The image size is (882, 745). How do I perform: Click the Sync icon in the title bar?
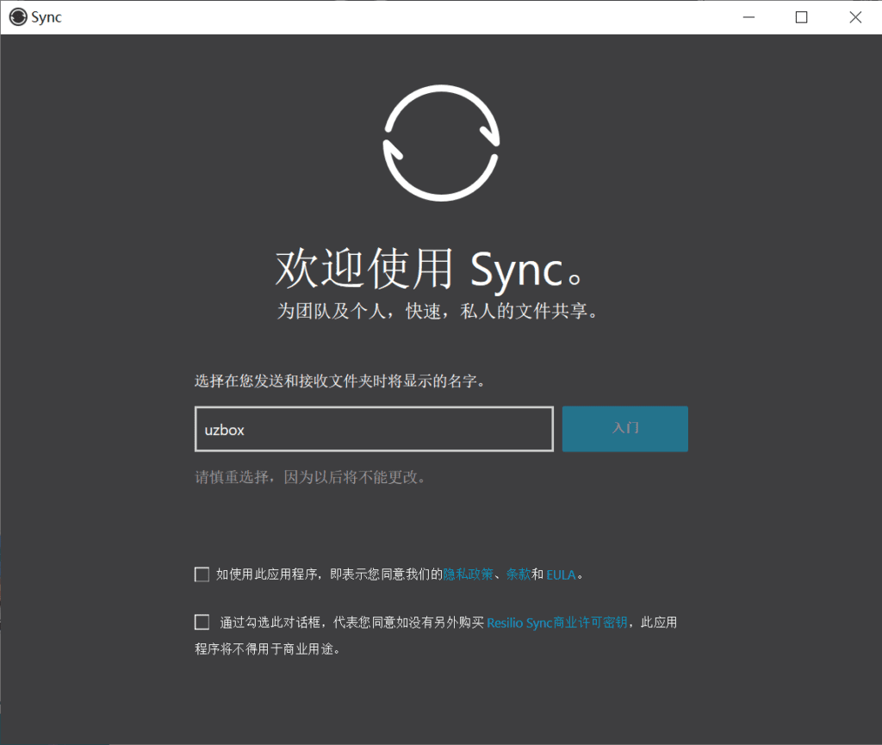pos(17,16)
